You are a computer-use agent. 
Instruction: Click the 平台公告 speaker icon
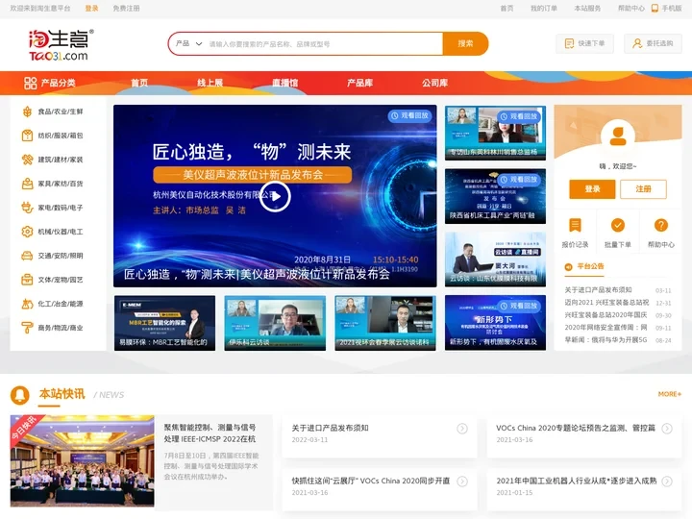click(568, 266)
